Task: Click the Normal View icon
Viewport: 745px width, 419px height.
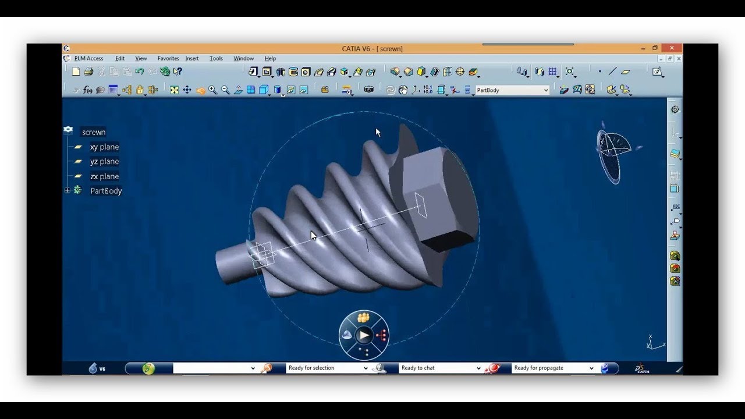Action: click(238, 90)
